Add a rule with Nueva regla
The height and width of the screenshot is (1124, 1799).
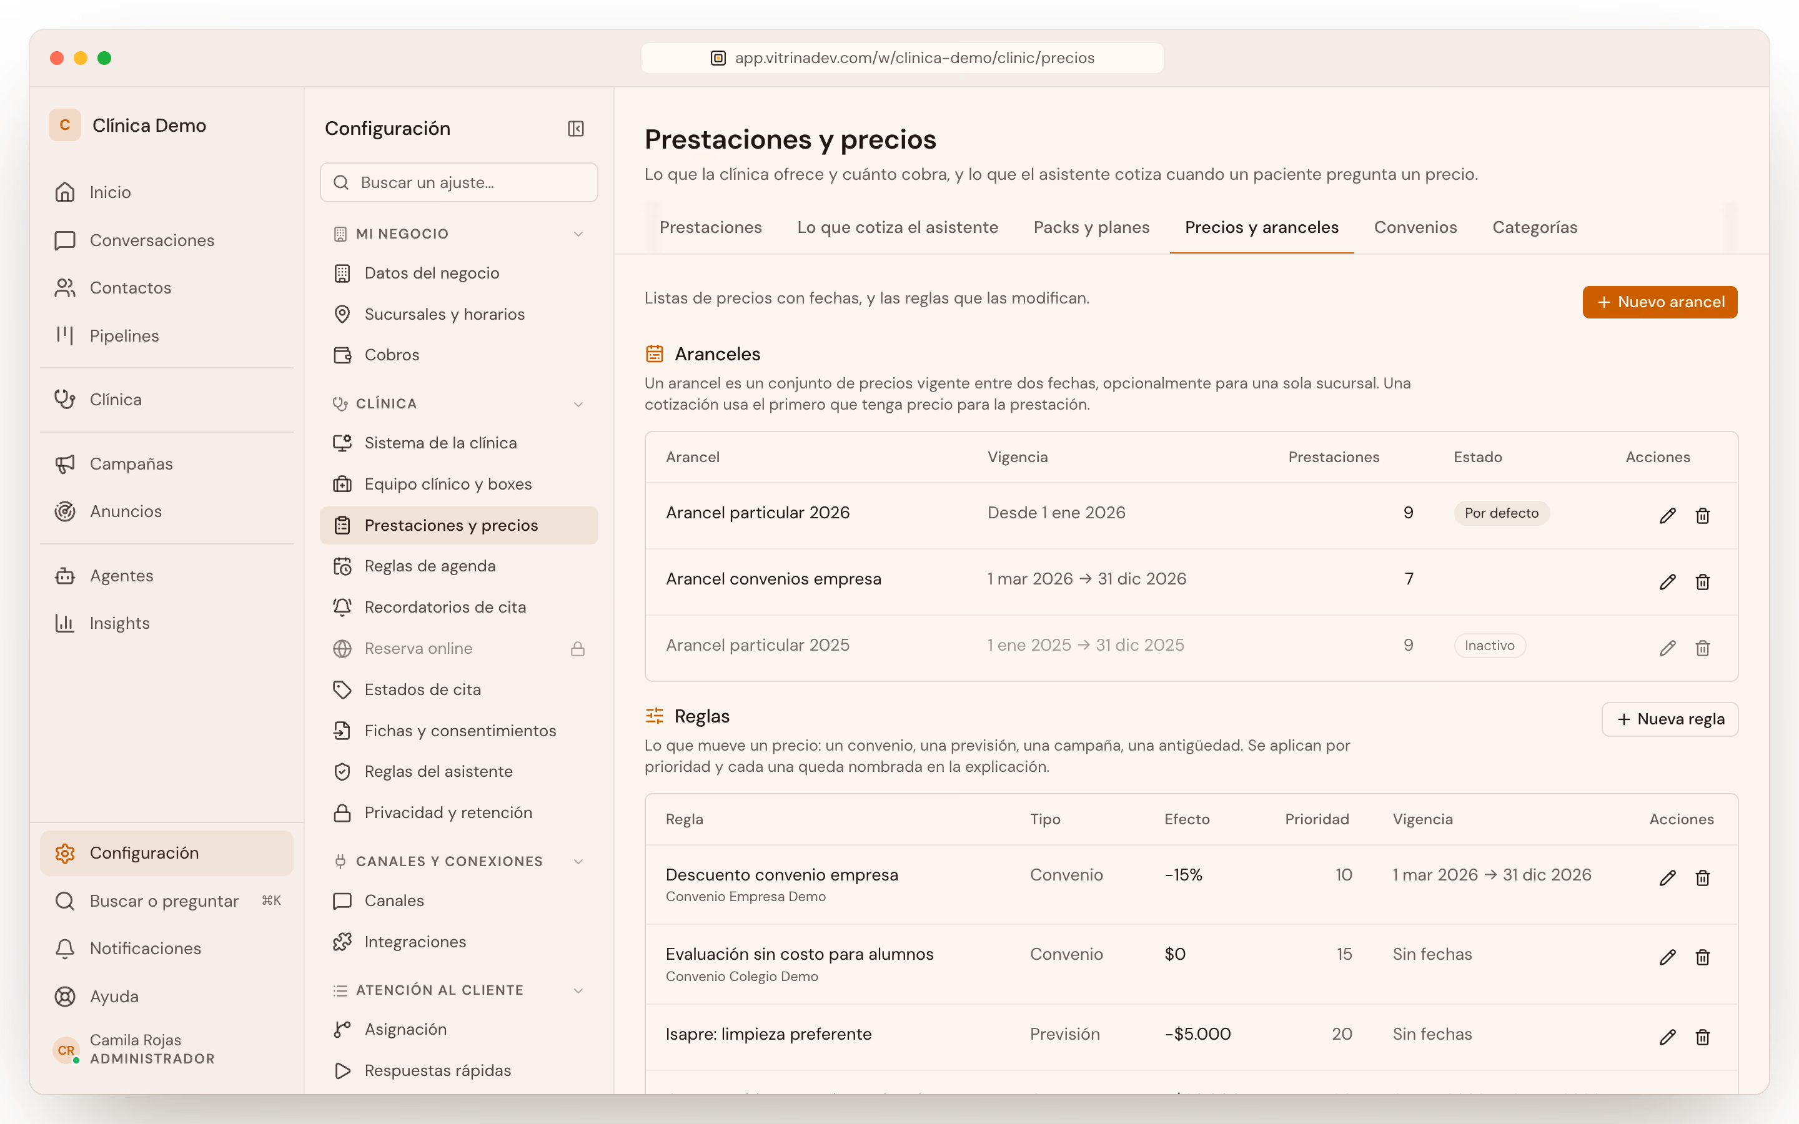[1669, 719]
